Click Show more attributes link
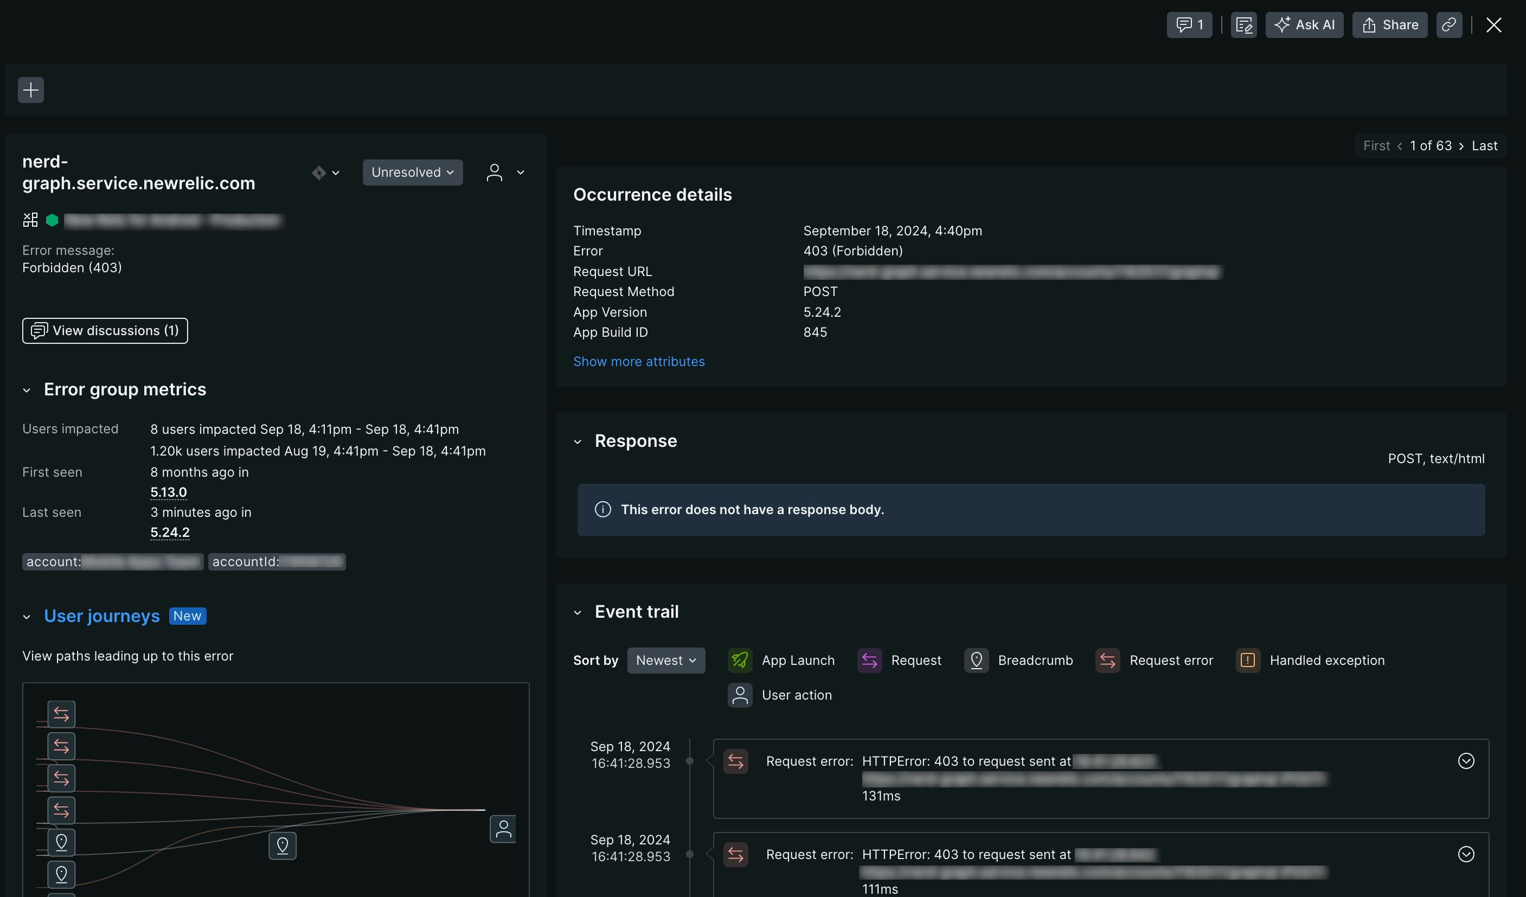 [x=638, y=362]
